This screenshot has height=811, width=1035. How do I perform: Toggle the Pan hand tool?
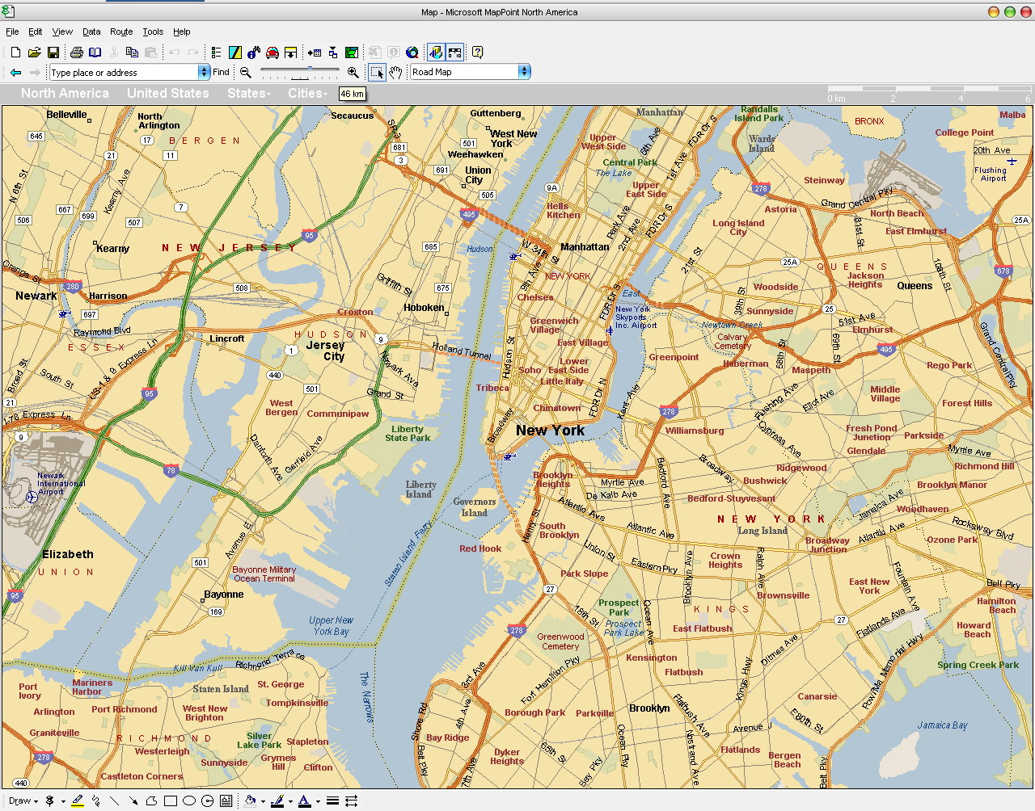(395, 73)
